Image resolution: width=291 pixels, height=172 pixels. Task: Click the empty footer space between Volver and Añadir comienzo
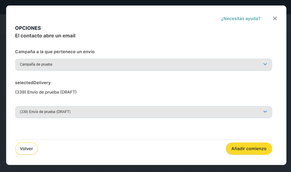(x=131, y=149)
